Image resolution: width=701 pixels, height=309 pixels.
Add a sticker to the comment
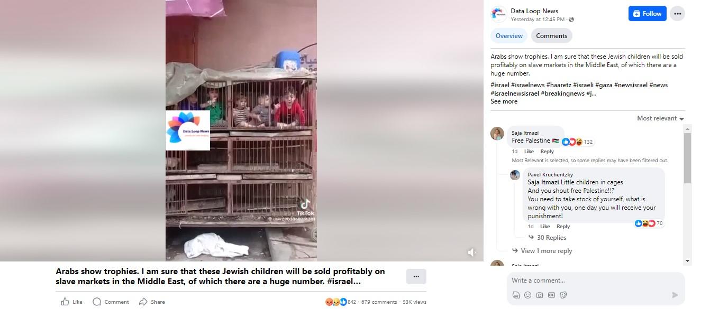[x=563, y=295]
